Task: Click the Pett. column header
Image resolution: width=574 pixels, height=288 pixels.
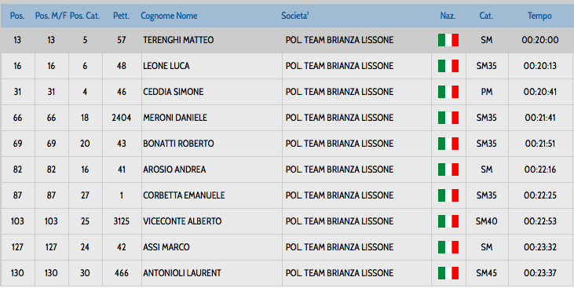Action: coord(121,16)
